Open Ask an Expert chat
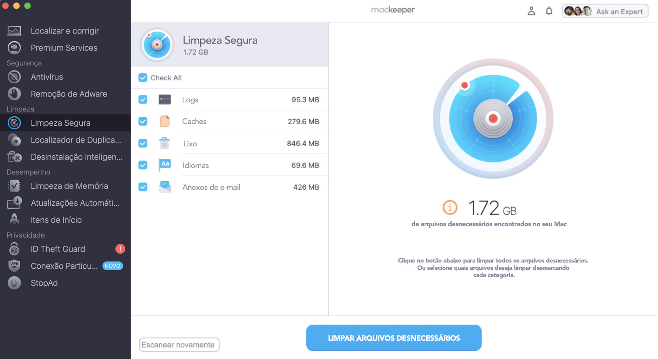Screen dimensions: 658x359 tap(605, 11)
